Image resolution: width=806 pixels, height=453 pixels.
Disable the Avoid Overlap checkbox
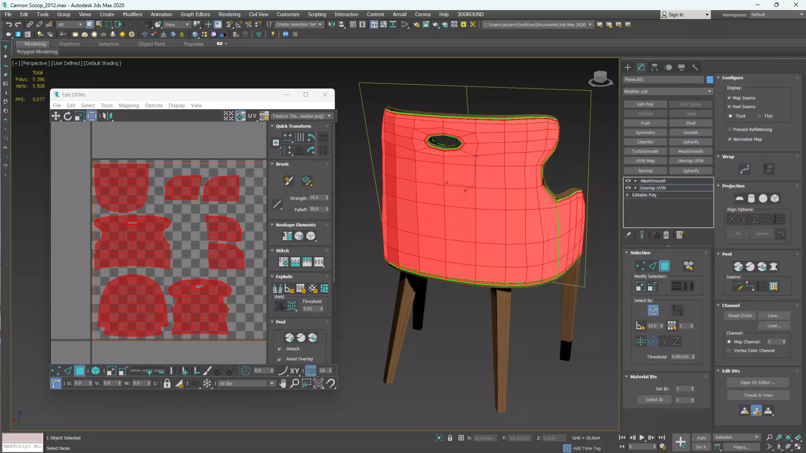(x=280, y=359)
